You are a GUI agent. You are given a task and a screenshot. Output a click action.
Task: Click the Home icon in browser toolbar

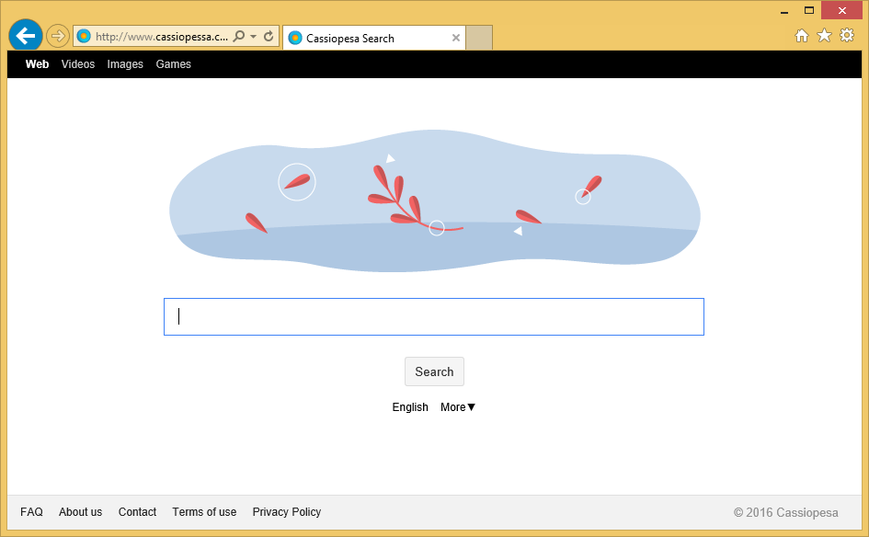point(801,36)
